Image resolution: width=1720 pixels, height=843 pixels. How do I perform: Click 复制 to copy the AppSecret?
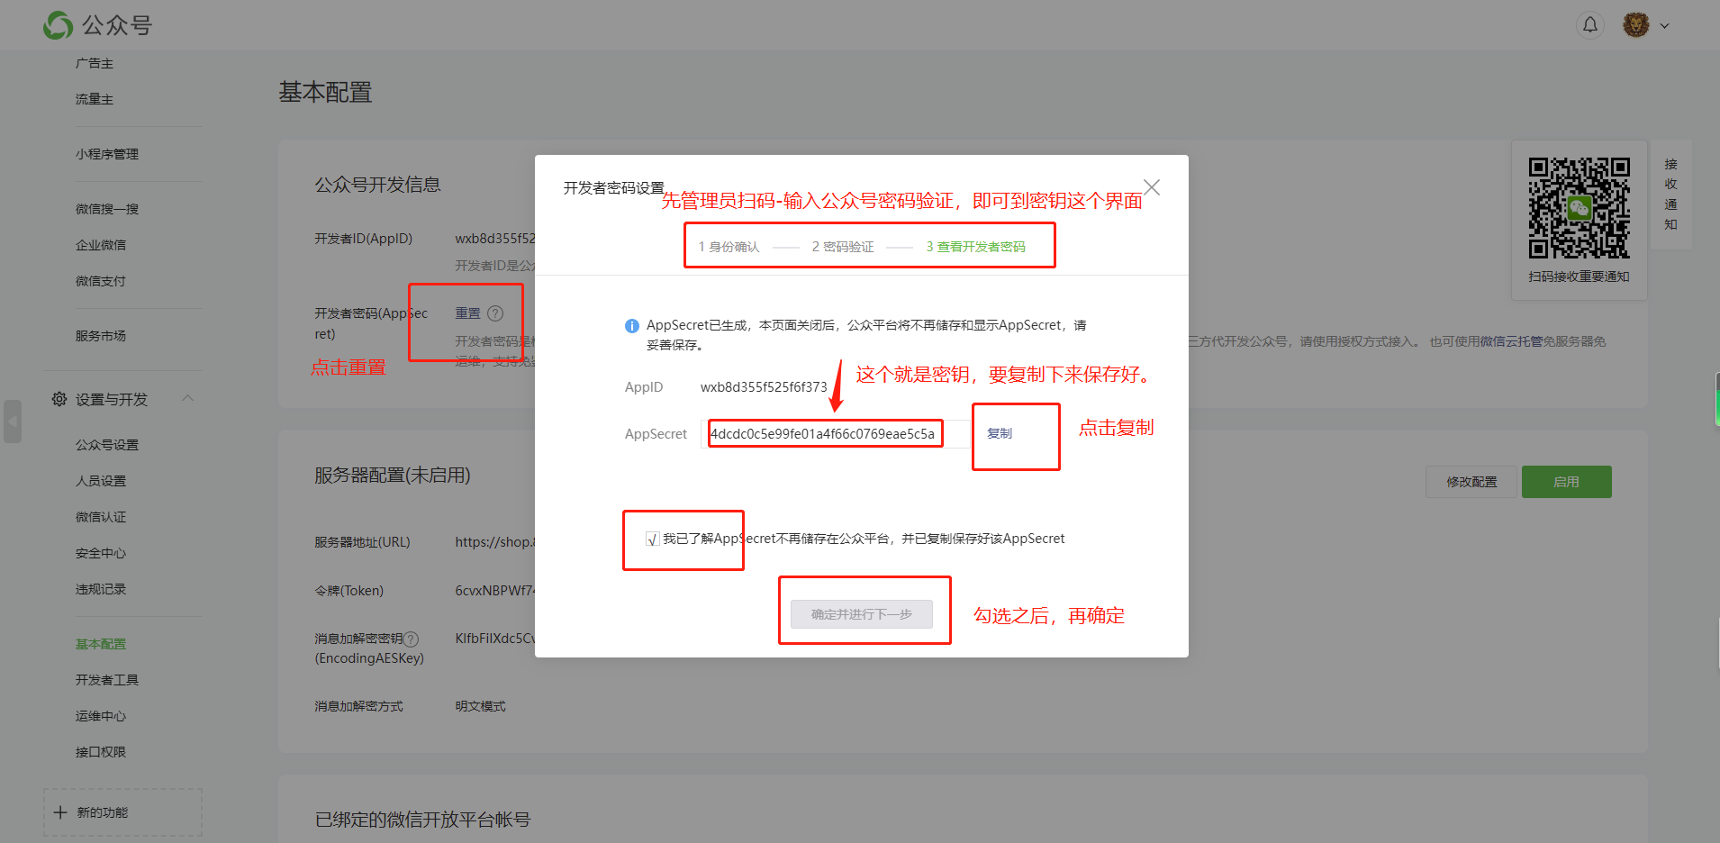pos(1000,433)
